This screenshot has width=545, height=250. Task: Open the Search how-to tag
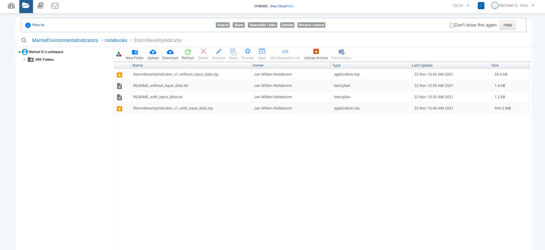point(223,25)
